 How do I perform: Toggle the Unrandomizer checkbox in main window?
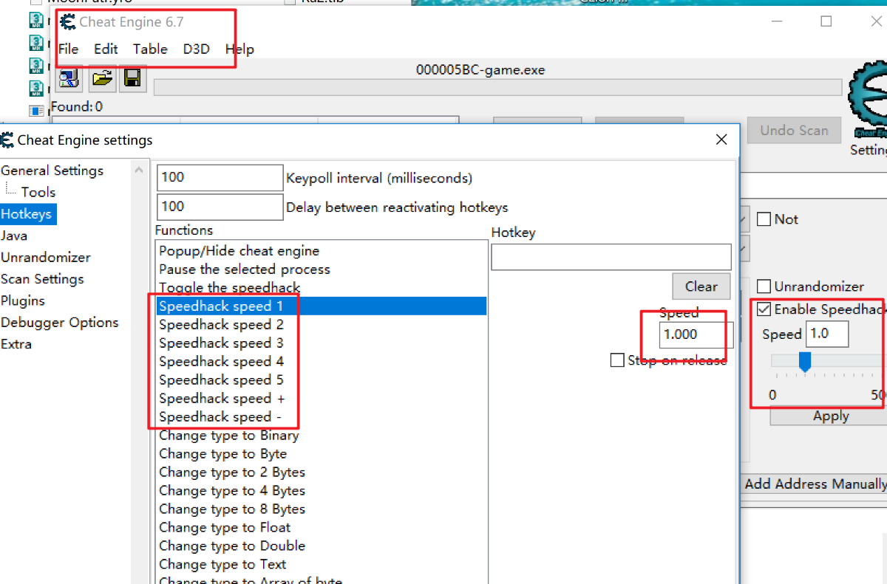coord(764,286)
